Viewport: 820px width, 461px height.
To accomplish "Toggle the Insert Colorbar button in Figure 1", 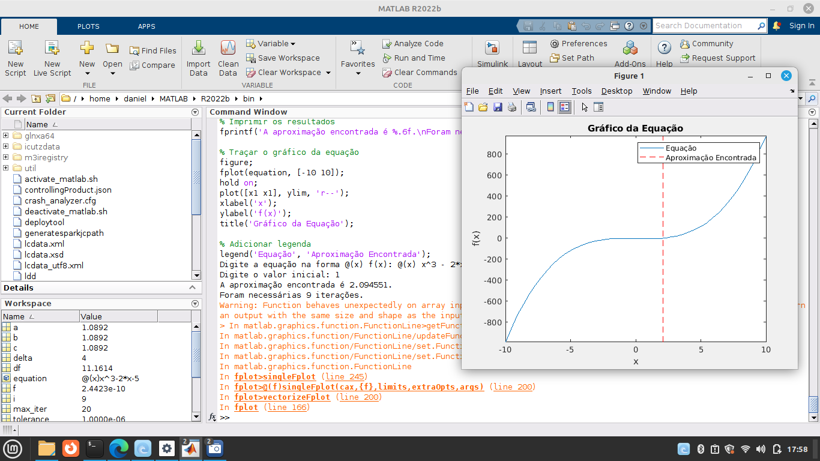I will coord(550,107).
